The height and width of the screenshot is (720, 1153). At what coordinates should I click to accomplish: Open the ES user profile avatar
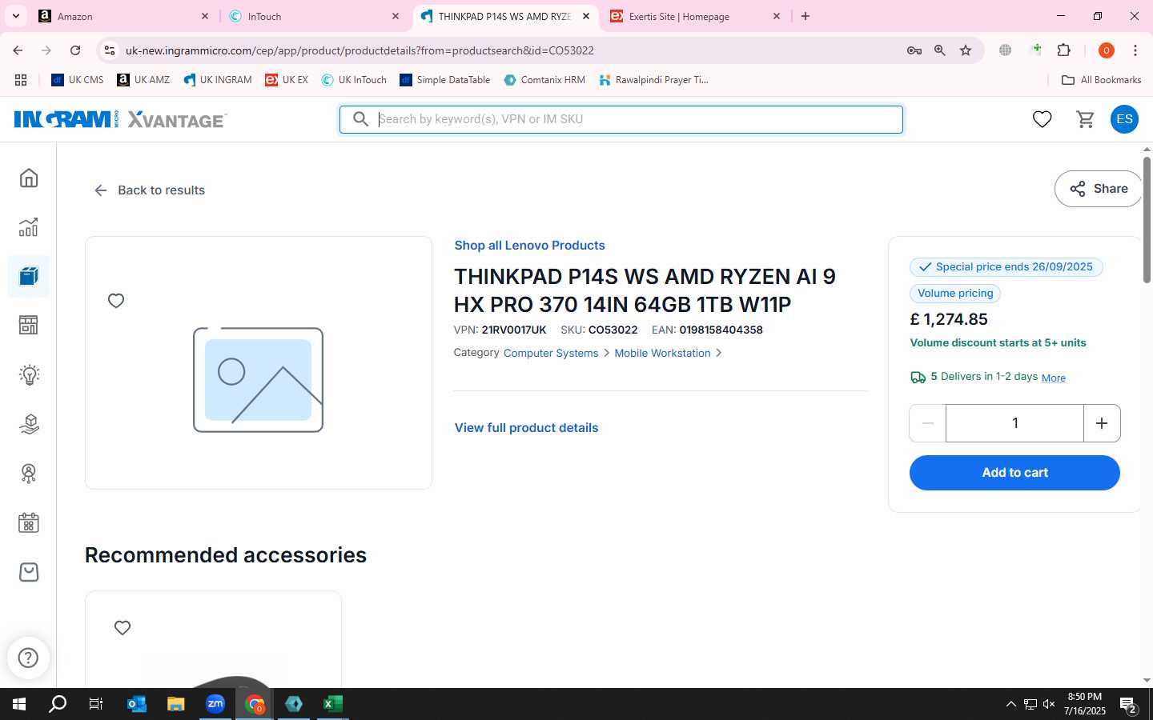(x=1124, y=119)
